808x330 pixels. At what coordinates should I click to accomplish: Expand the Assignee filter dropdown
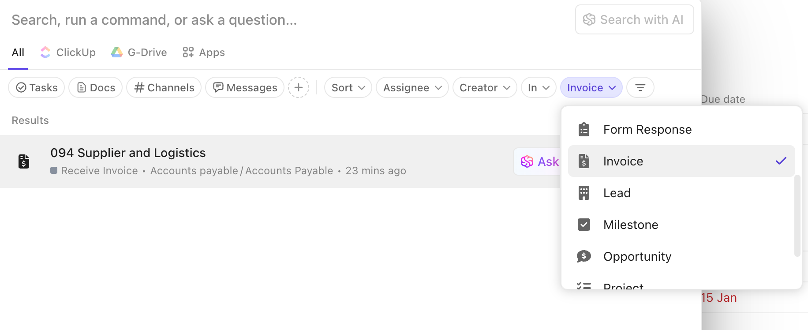(x=412, y=88)
